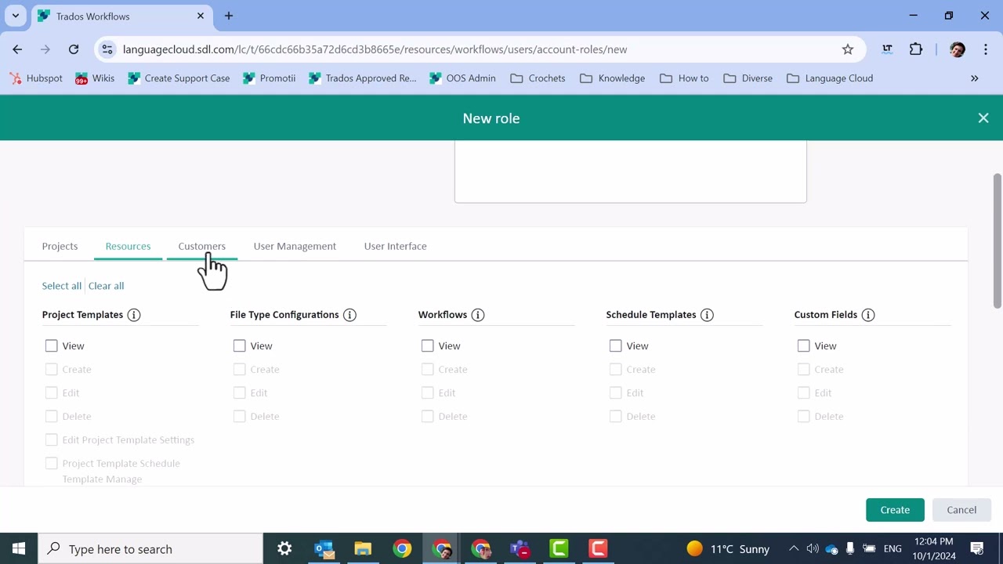Switch to the Projects tab
This screenshot has height=564, width=1003.
pos(60,246)
